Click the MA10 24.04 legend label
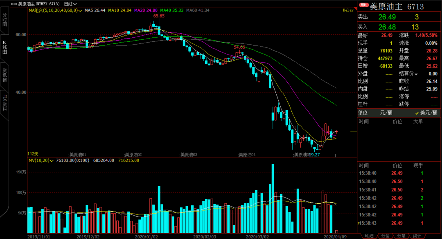Viewport: 442px width, 239px height. coord(120,10)
